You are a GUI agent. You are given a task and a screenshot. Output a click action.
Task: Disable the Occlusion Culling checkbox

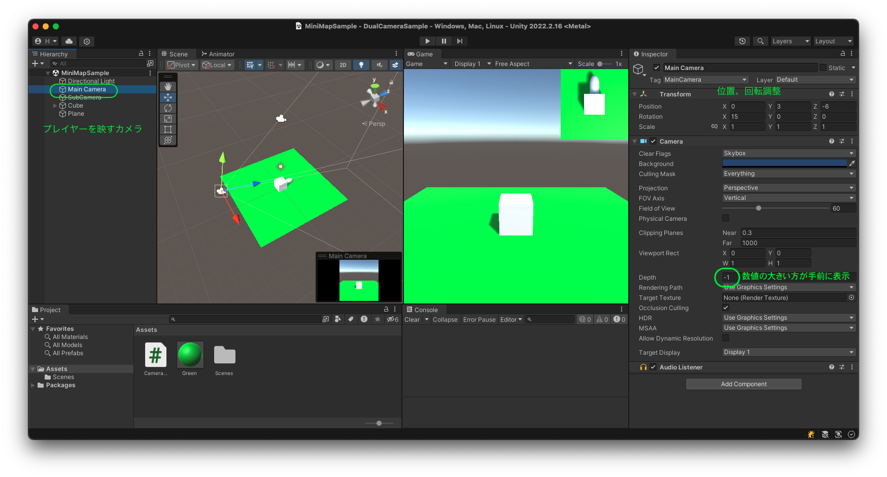(x=726, y=308)
